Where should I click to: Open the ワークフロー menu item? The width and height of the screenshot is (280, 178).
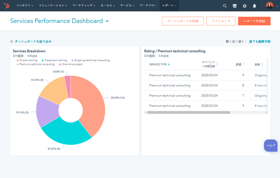[x=148, y=5]
